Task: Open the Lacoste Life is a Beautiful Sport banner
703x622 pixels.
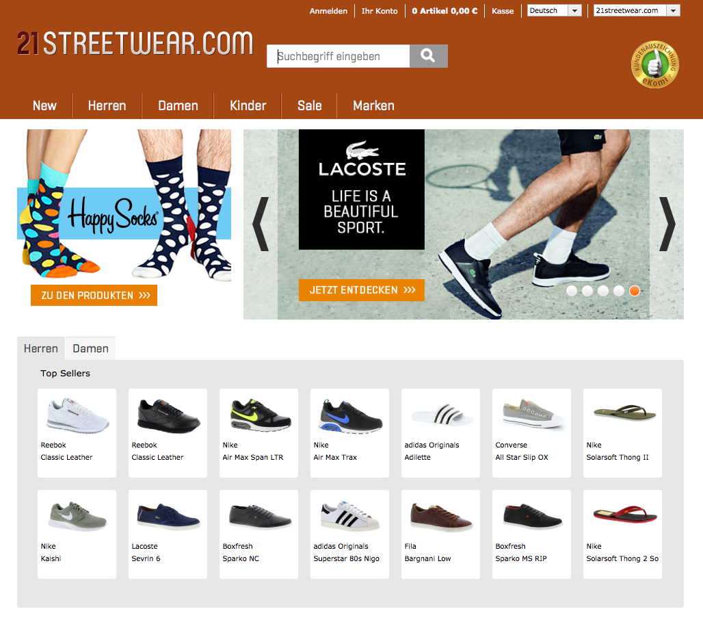Action: pos(463,224)
